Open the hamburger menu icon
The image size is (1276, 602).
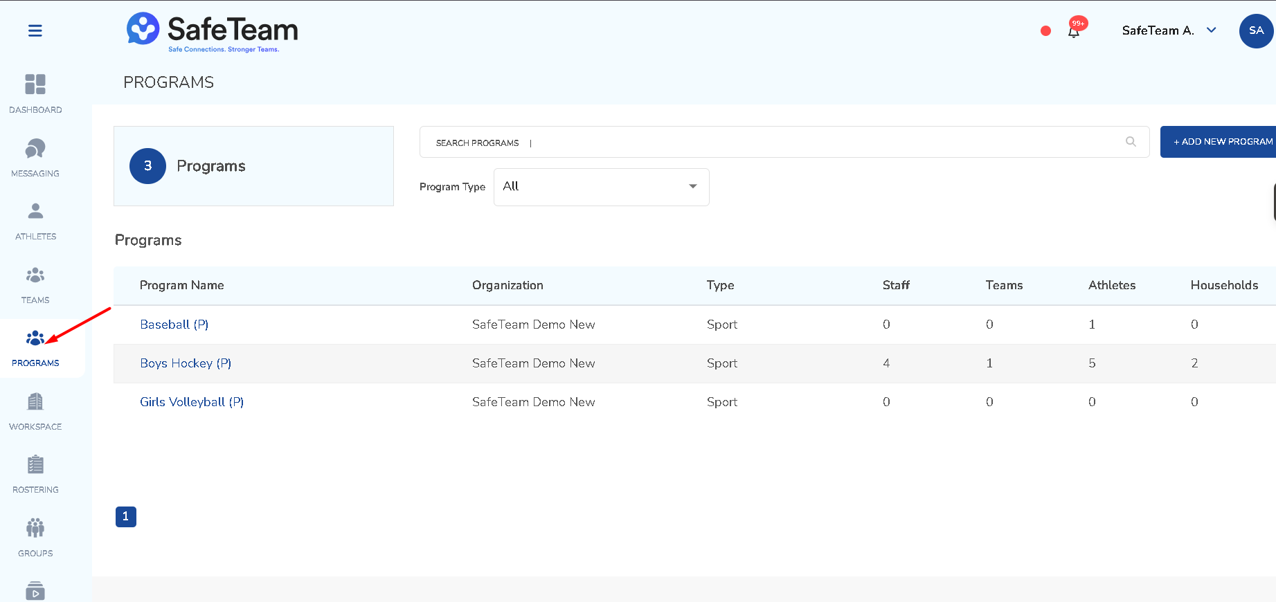click(x=35, y=30)
